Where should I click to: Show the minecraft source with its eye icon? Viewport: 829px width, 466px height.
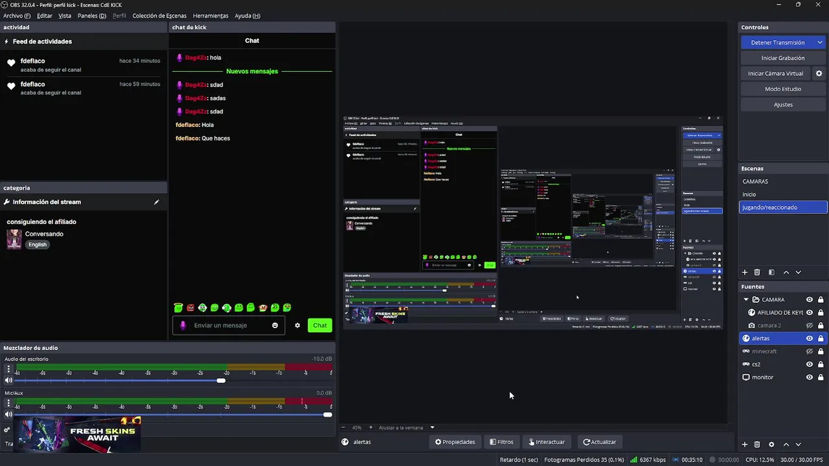click(810, 351)
